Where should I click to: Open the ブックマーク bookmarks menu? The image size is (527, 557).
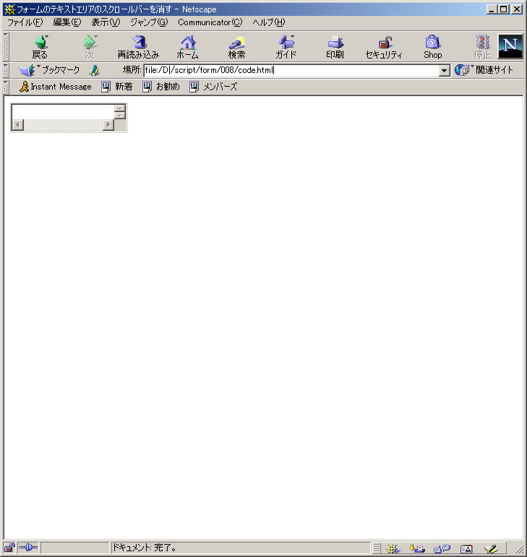click(49, 70)
